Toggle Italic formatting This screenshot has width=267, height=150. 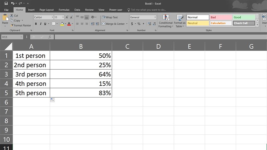40,24
